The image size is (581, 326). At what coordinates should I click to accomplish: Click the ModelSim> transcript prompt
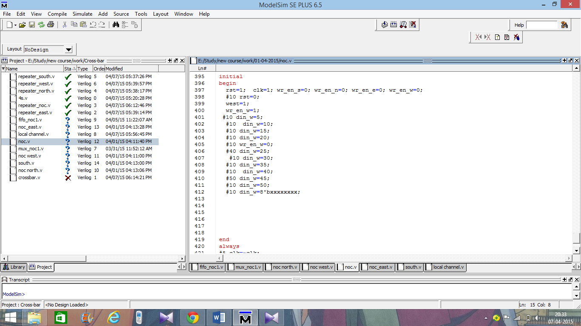14,294
